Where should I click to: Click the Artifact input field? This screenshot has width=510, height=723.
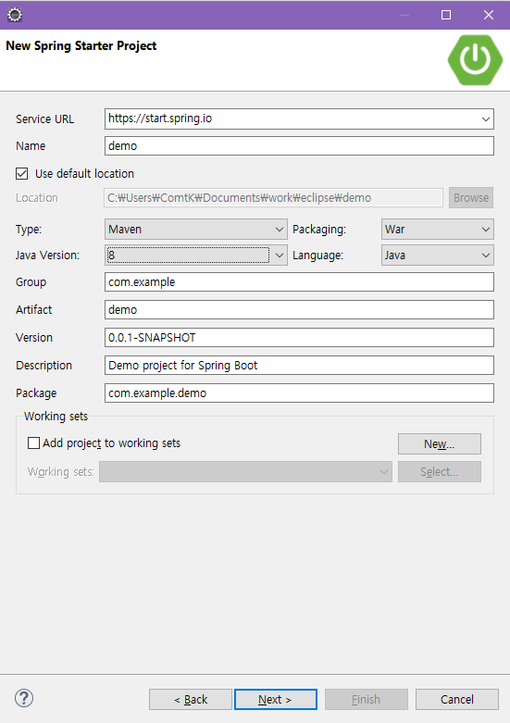(x=299, y=309)
